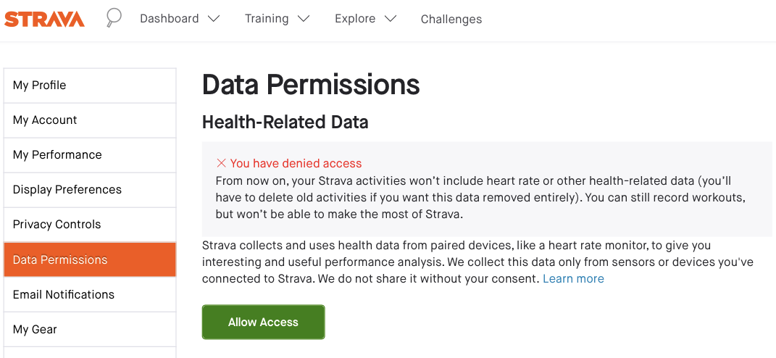This screenshot has height=358, width=776.
Task: Open the search magnifier icon
Action: point(114,17)
